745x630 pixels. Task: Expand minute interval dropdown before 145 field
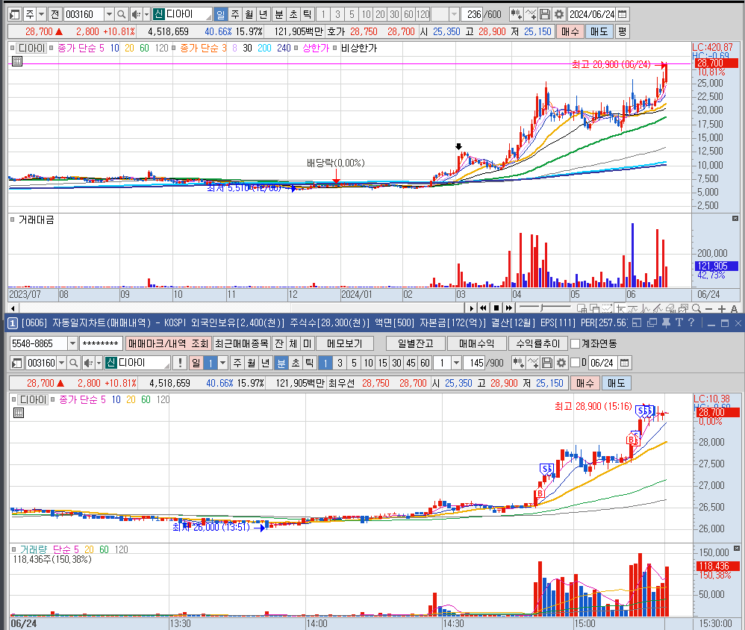tap(456, 363)
